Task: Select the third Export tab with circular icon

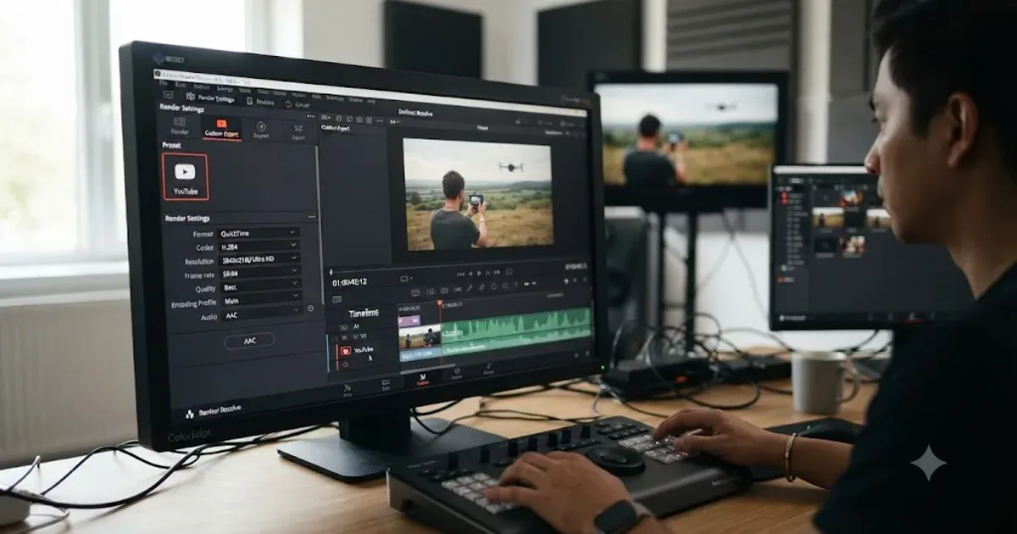Action: tap(262, 130)
